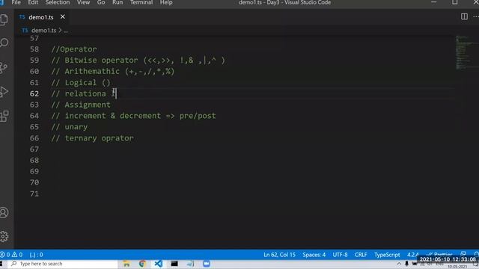Click the feedback icon in status bar
This screenshot has height=269, width=479.
463,254
